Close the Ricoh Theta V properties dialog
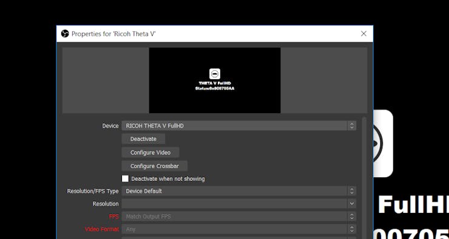The image size is (449, 239). click(363, 34)
